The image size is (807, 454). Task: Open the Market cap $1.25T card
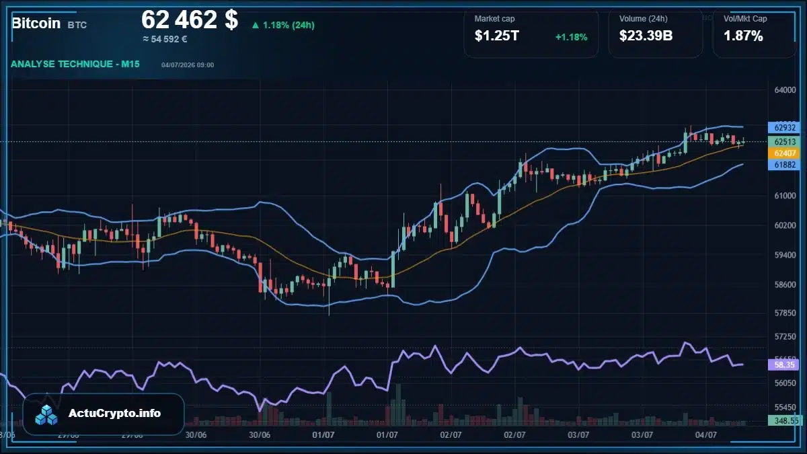[x=531, y=32]
